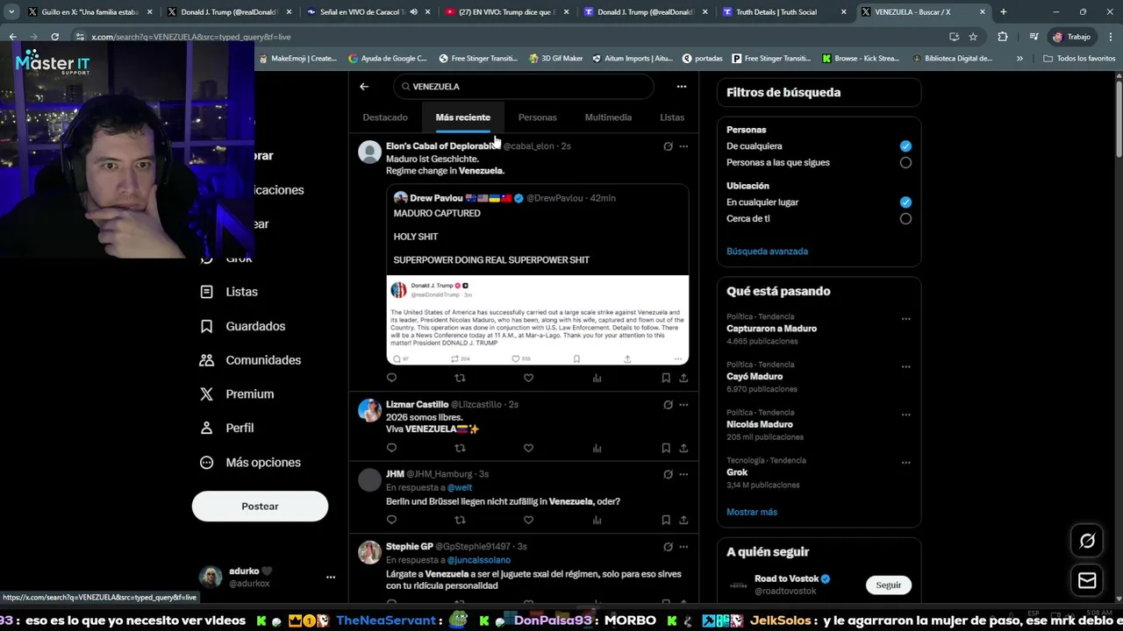1123x631 pixels.
Task: Select En cualquier lugar location filter
Action: (x=905, y=202)
